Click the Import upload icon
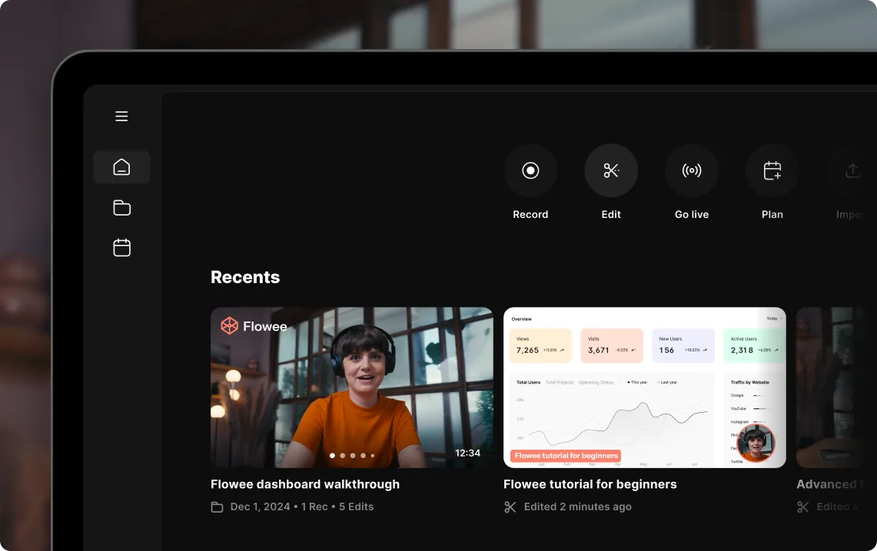The height and width of the screenshot is (551, 877). click(852, 170)
